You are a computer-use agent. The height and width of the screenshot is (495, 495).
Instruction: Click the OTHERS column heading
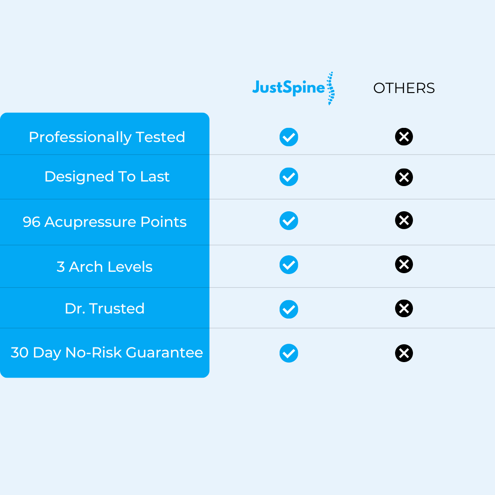(x=404, y=88)
